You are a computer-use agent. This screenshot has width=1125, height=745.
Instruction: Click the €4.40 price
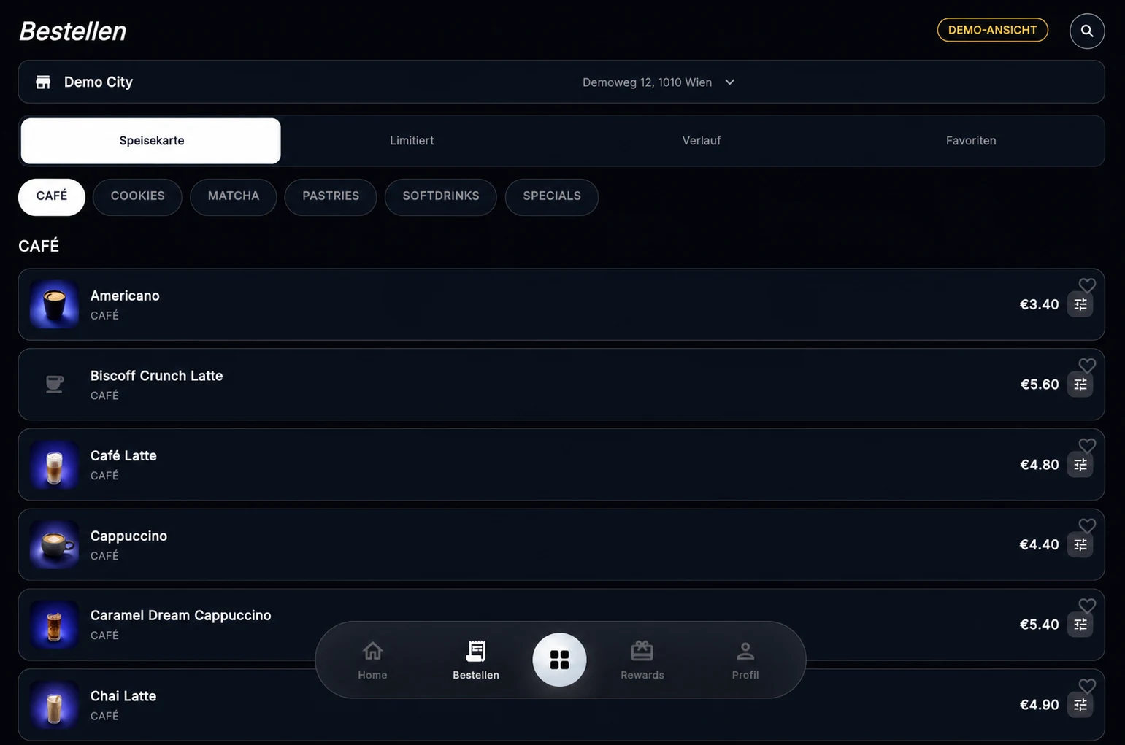tap(1039, 545)
